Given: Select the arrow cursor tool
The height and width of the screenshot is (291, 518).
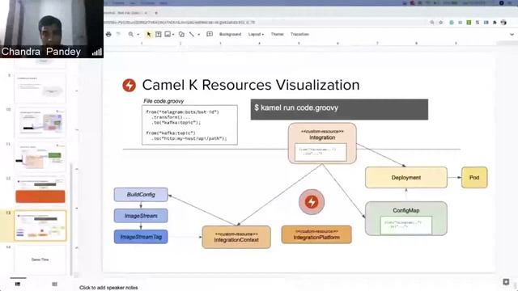Looking at the screenshot, I should pyautogui.click(x=149, y=34).
